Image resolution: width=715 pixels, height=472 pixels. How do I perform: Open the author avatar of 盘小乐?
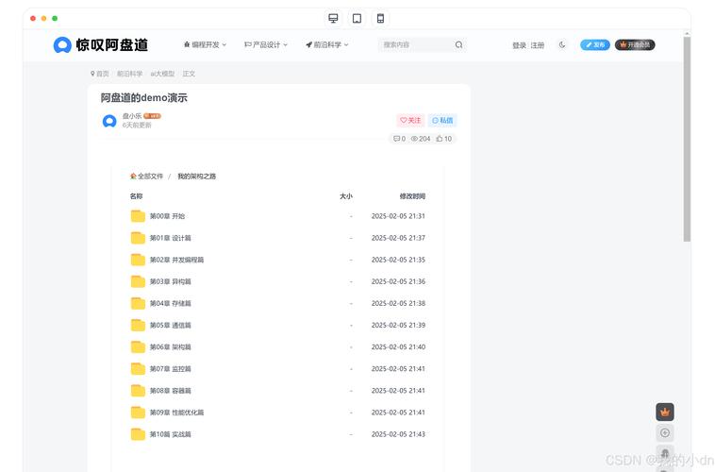coord(109,121)
